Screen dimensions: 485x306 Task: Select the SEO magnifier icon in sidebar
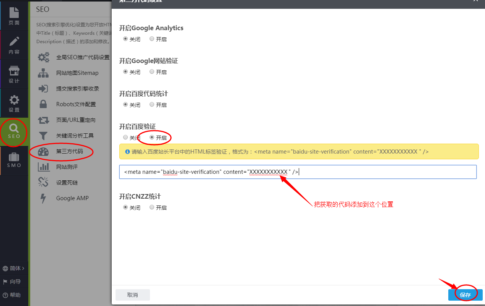(14, 129)
